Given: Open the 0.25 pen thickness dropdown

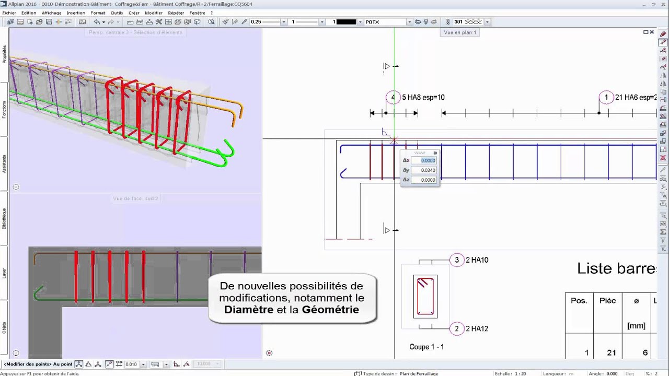Looking at the screenshot, I should (x=284, y=22).
